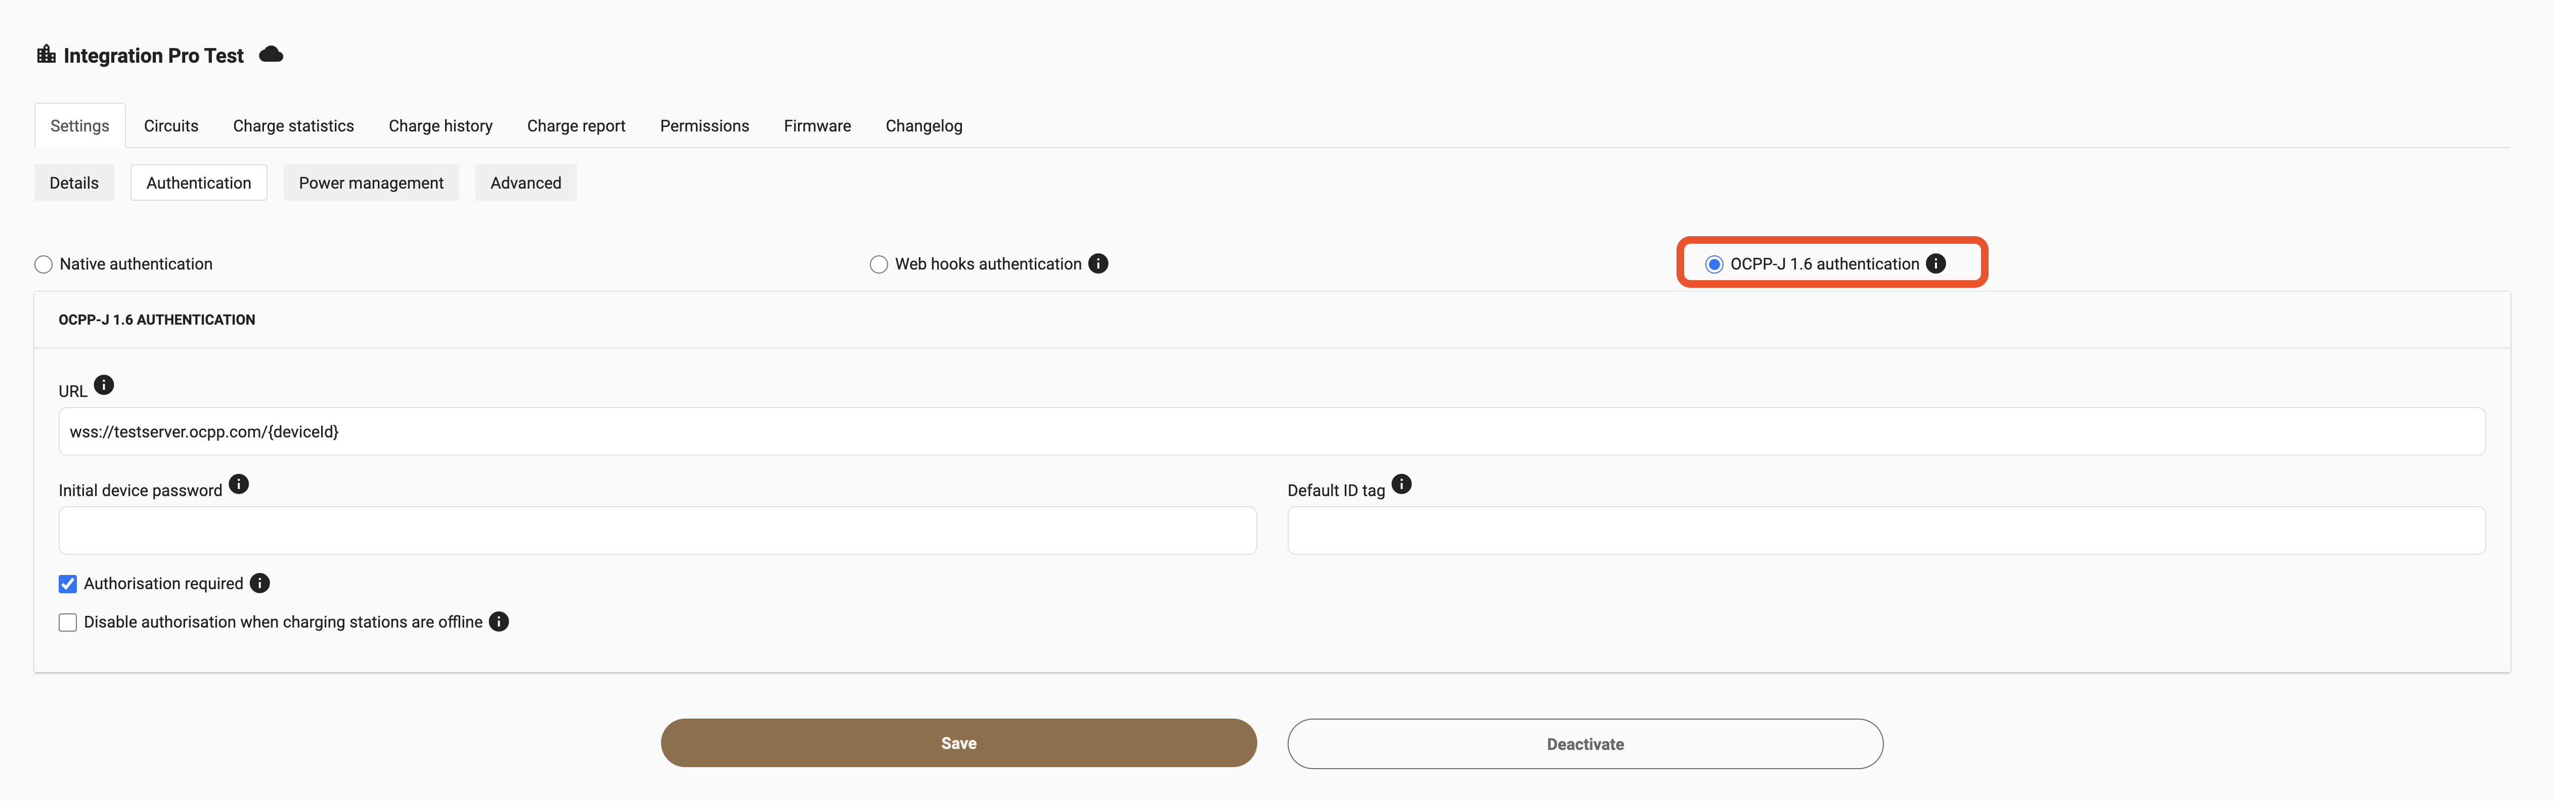The image size is (2554, 801).
Task: Uncheck the Authorisation required checkbox
Action: click(67, 584)
